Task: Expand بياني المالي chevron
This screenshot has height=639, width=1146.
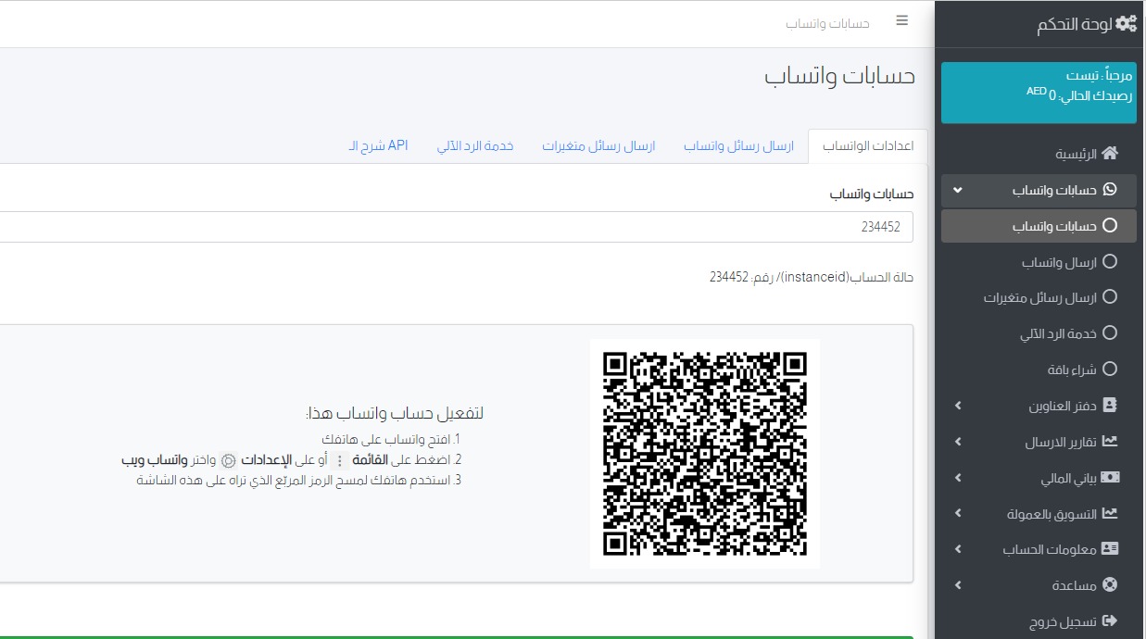Action: coord(958,478)
